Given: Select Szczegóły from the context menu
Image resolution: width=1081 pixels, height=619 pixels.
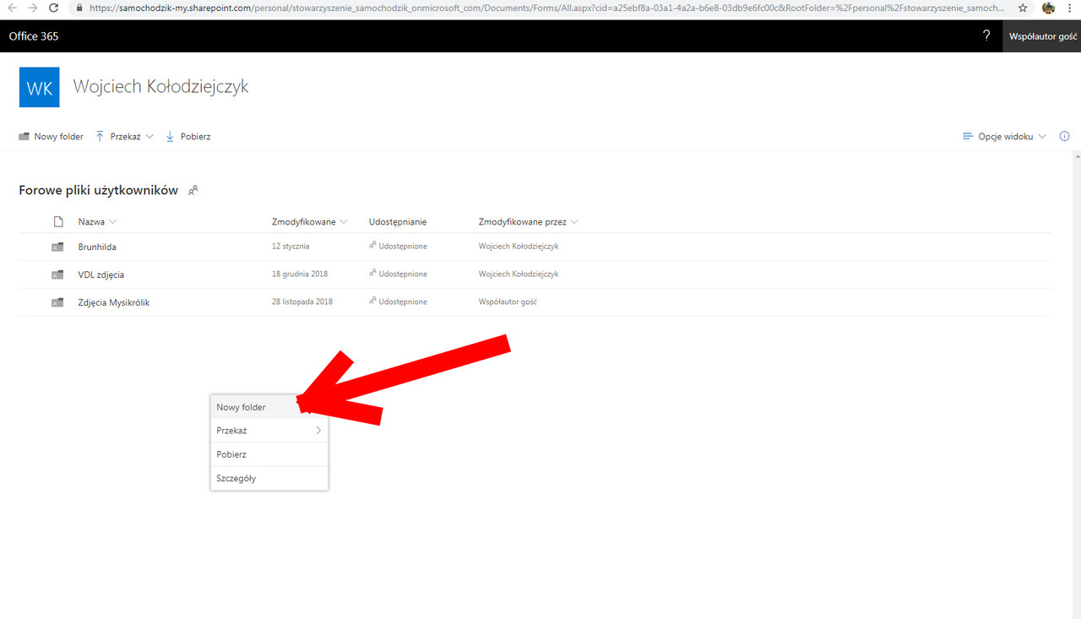Looking at the screenshot, I should click(x=235, y=477).
